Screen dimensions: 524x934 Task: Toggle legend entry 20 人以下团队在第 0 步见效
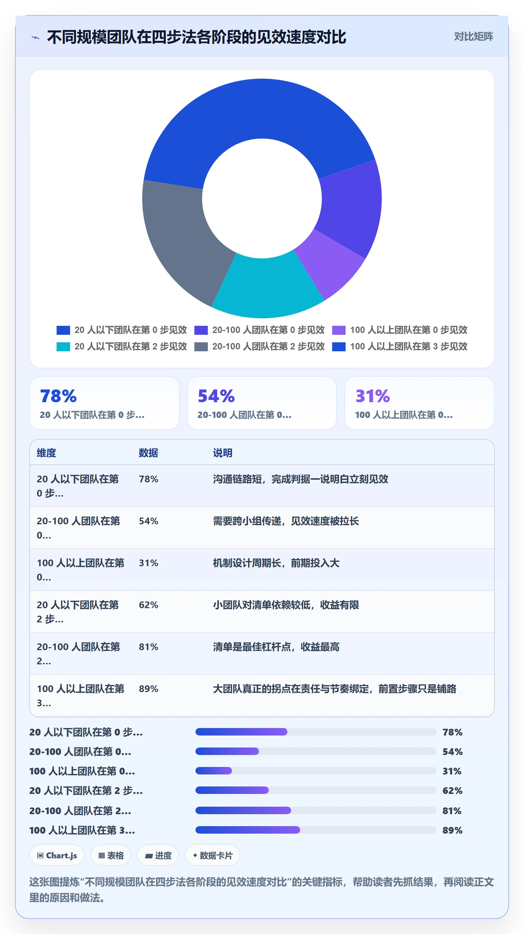121,330
